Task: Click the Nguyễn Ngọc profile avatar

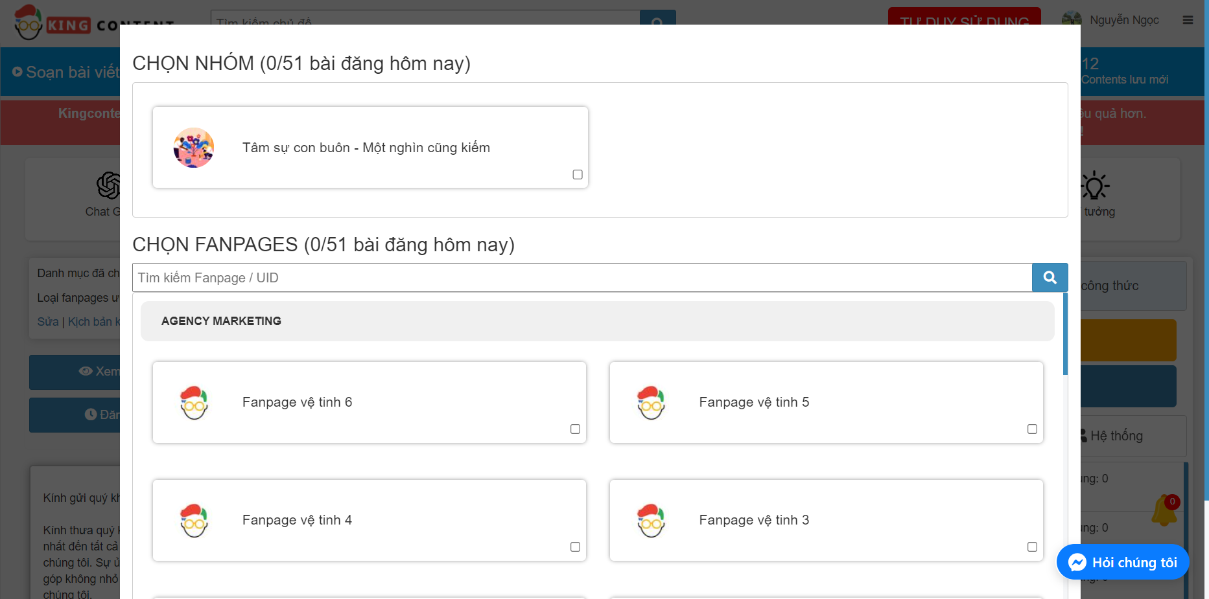Action: 1072,18
